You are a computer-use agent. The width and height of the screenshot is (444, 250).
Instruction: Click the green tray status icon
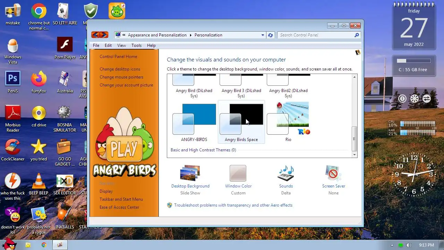pyautogui.click(x=401, y=245)
